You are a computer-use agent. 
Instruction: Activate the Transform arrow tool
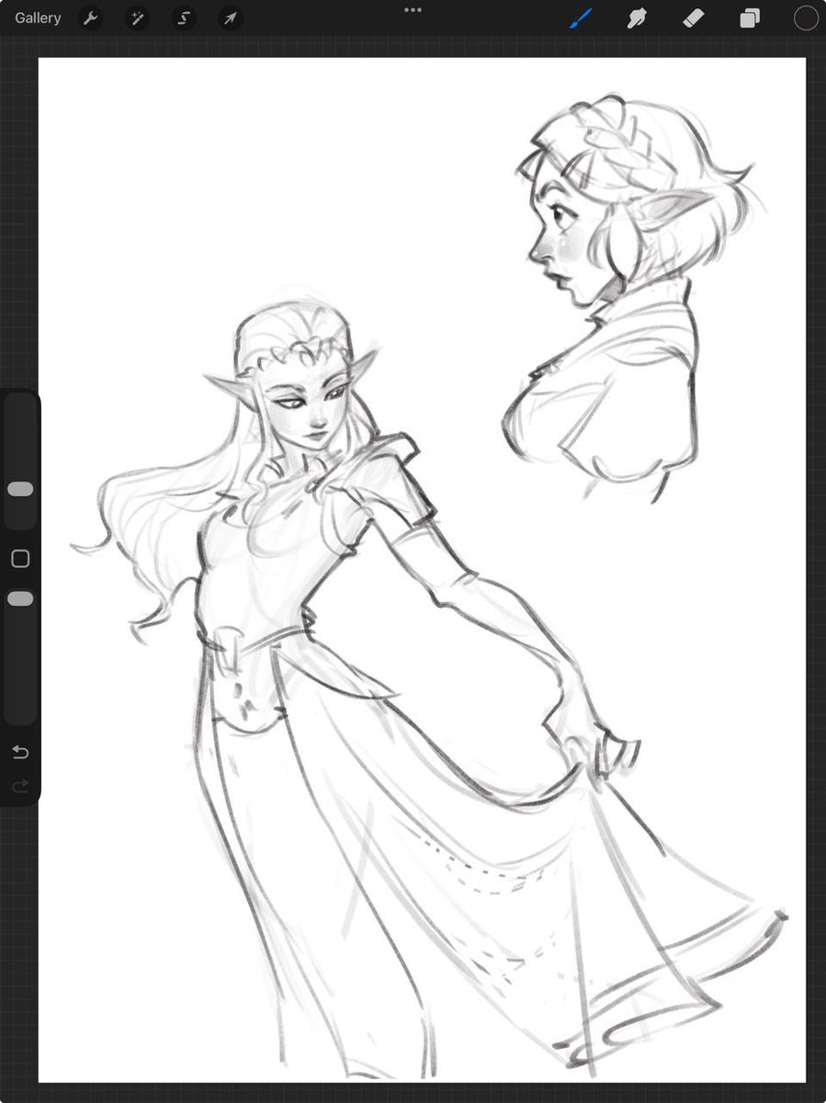231,18
